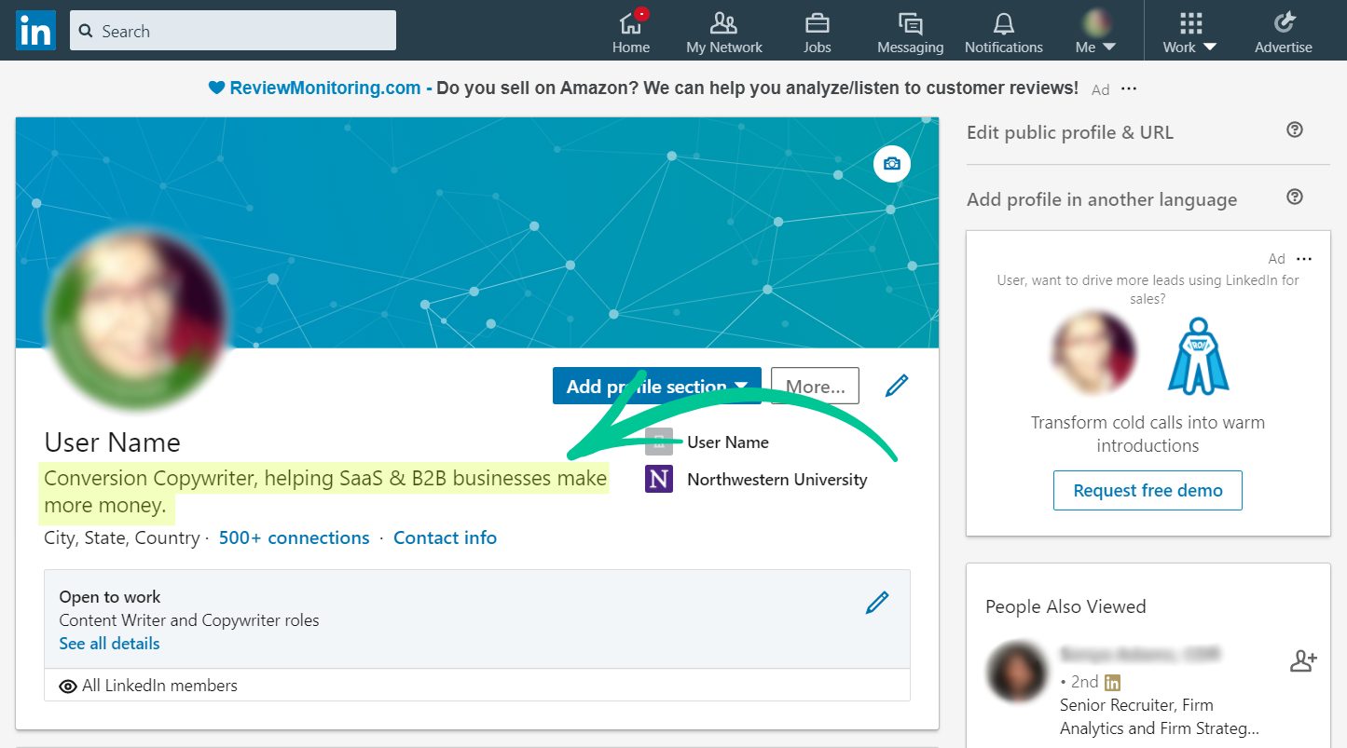
Task: Expand the Me profile dropdown
Action: pos(1096,32)
